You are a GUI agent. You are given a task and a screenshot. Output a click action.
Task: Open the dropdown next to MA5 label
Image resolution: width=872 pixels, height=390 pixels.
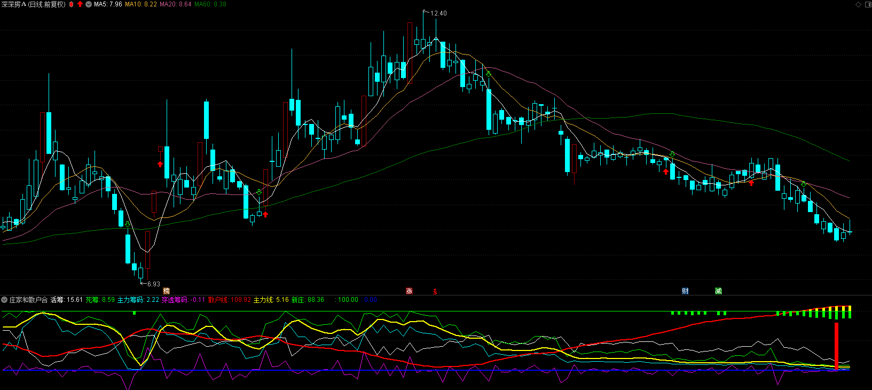[89, 4]
